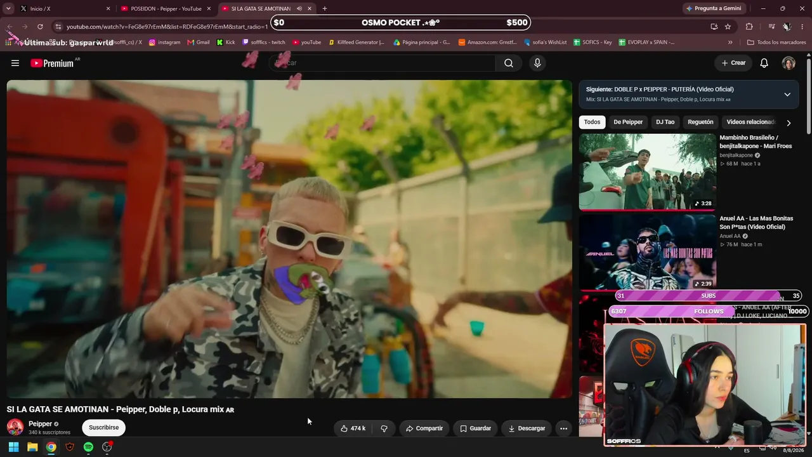812x457 pixels.
Task: Dislike the video with thumbs down
Action: coord(384,428)
